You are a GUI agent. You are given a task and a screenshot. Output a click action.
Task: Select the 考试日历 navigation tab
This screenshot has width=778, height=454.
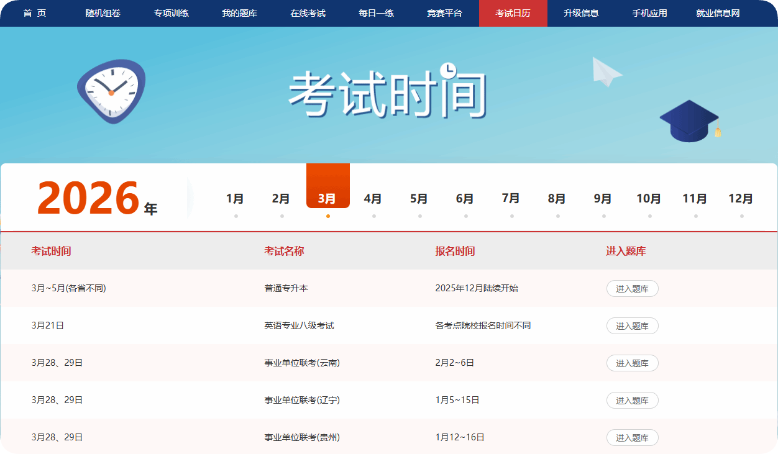pos(513,13)
